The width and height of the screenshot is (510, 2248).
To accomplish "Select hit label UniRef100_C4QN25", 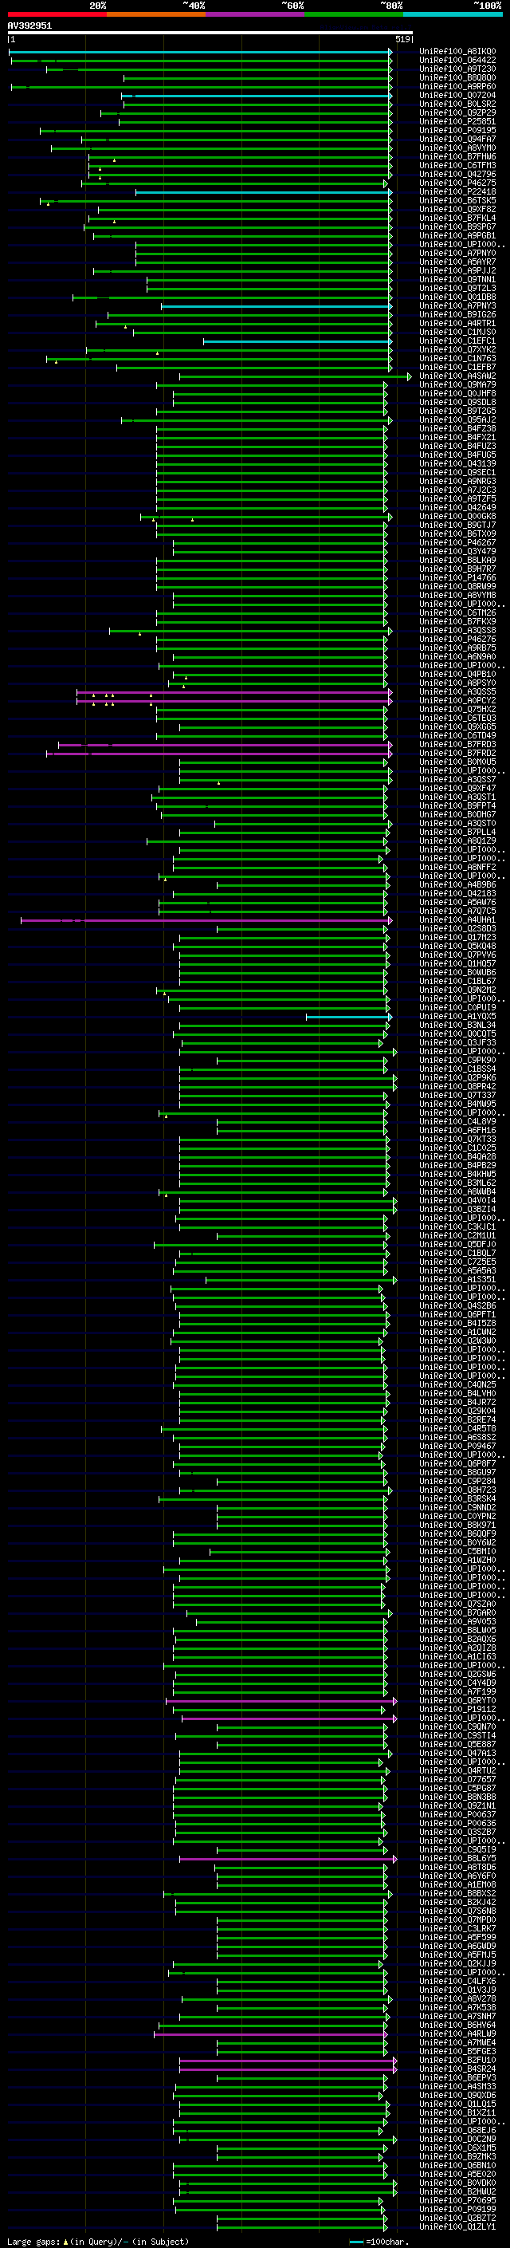I will click(x=457, y=1384).
